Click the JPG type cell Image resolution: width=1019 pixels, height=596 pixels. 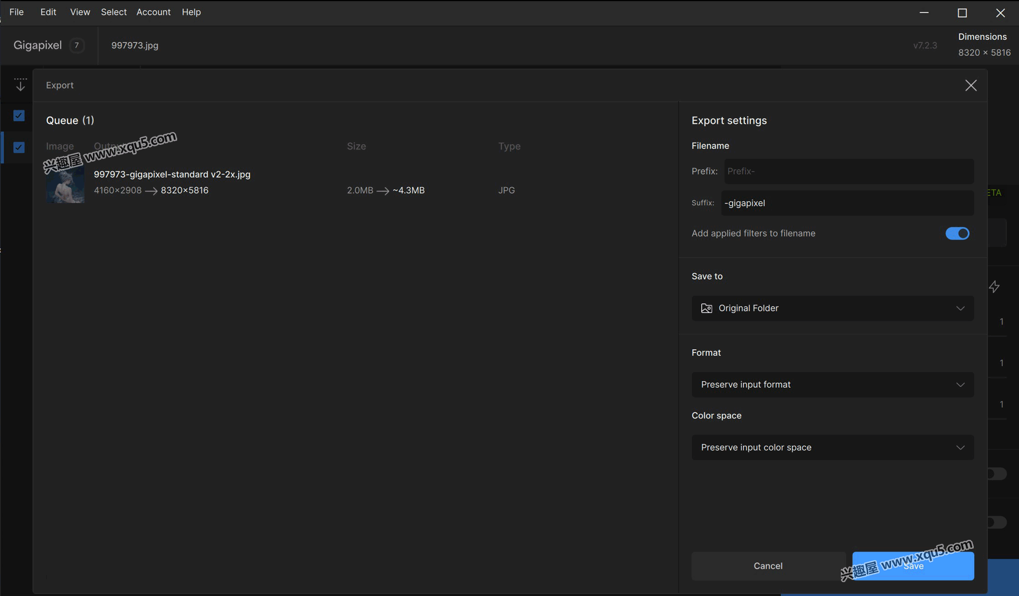coord(506,190)
